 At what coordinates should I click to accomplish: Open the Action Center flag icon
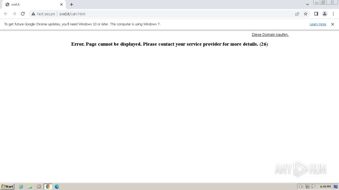pos(314,187)
